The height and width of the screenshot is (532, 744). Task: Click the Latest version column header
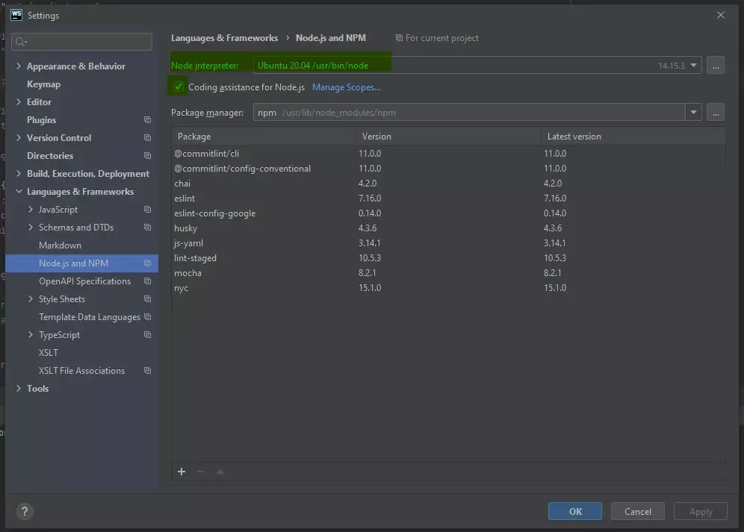(633, 136)
